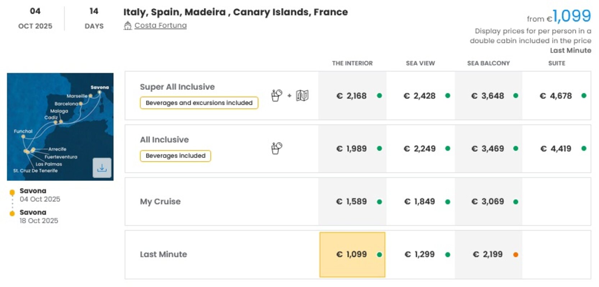Click the from €1,099 headline price
The height and width of the screenshot is (287, 599).
pyautogui.click(x=559, y=17)
